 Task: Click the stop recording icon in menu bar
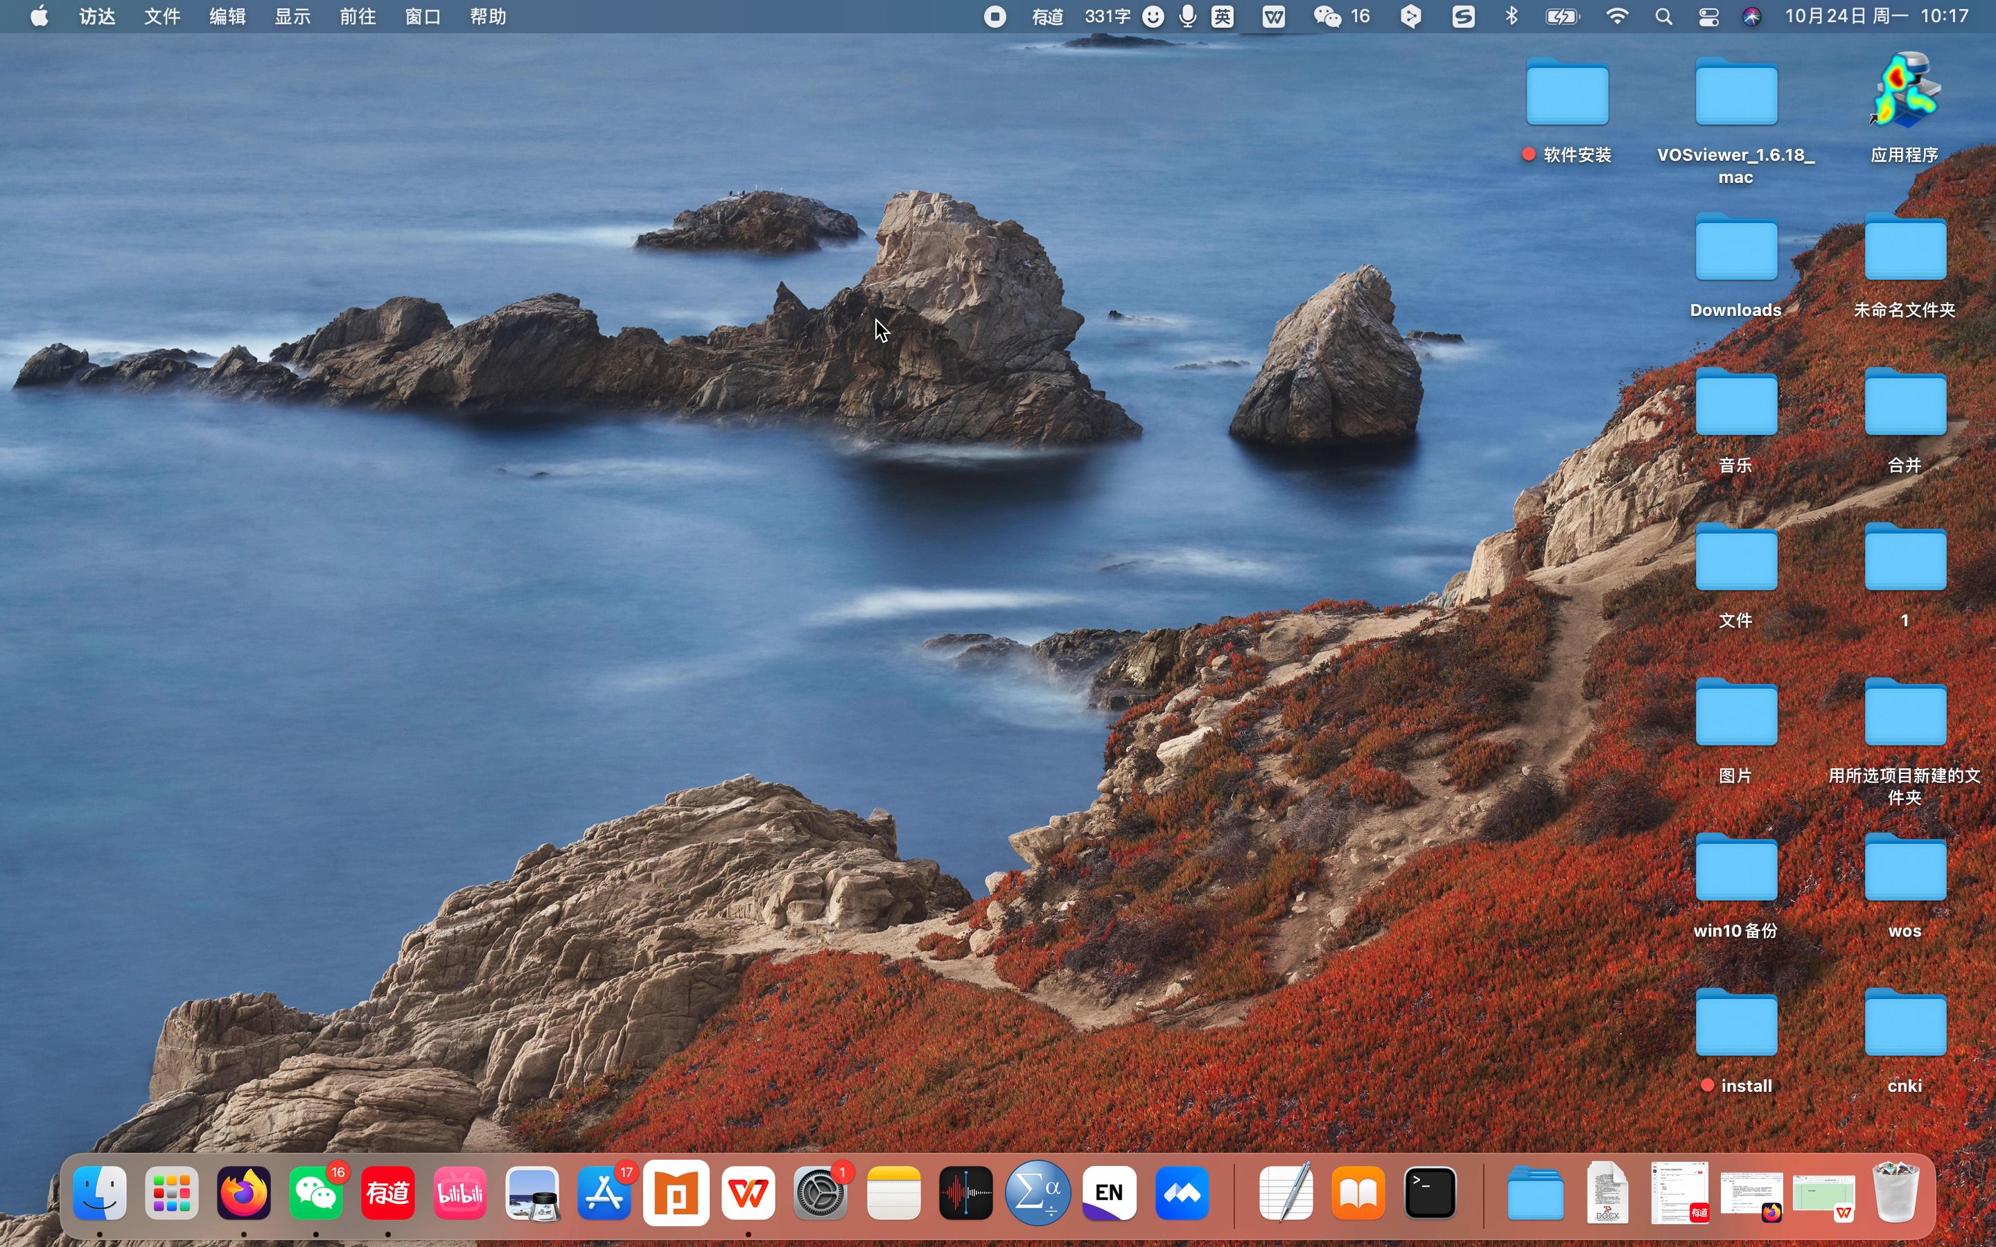[x=995, y=17]
